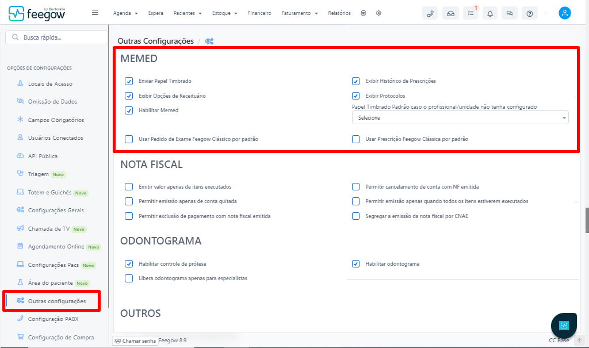
Task: Click the API Pública cloud icon
Action: [x=20, y=155]
